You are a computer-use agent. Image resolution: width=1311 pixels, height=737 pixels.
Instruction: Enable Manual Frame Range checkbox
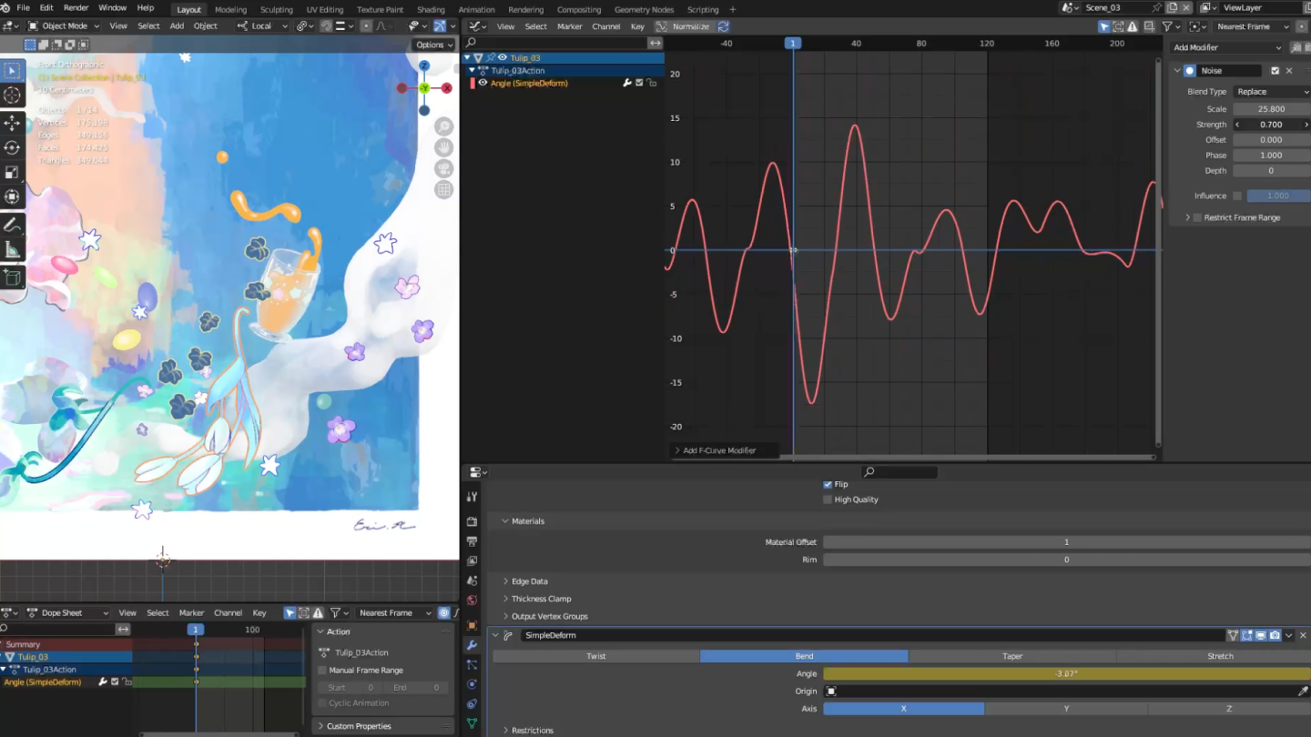(322, 671)
